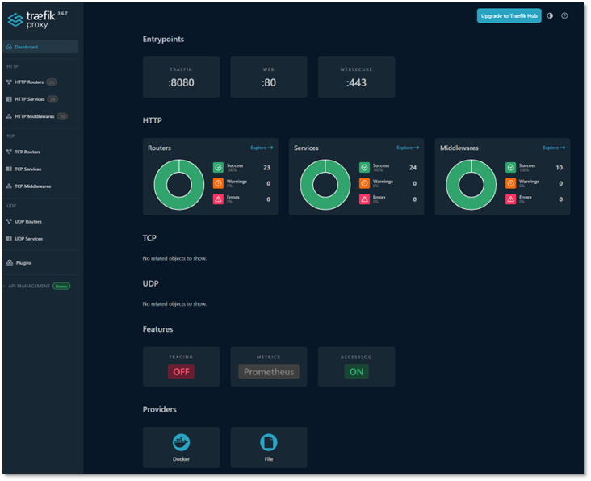
Task: Open UDP Services in sidebar
Action: [x=24, y=239]
